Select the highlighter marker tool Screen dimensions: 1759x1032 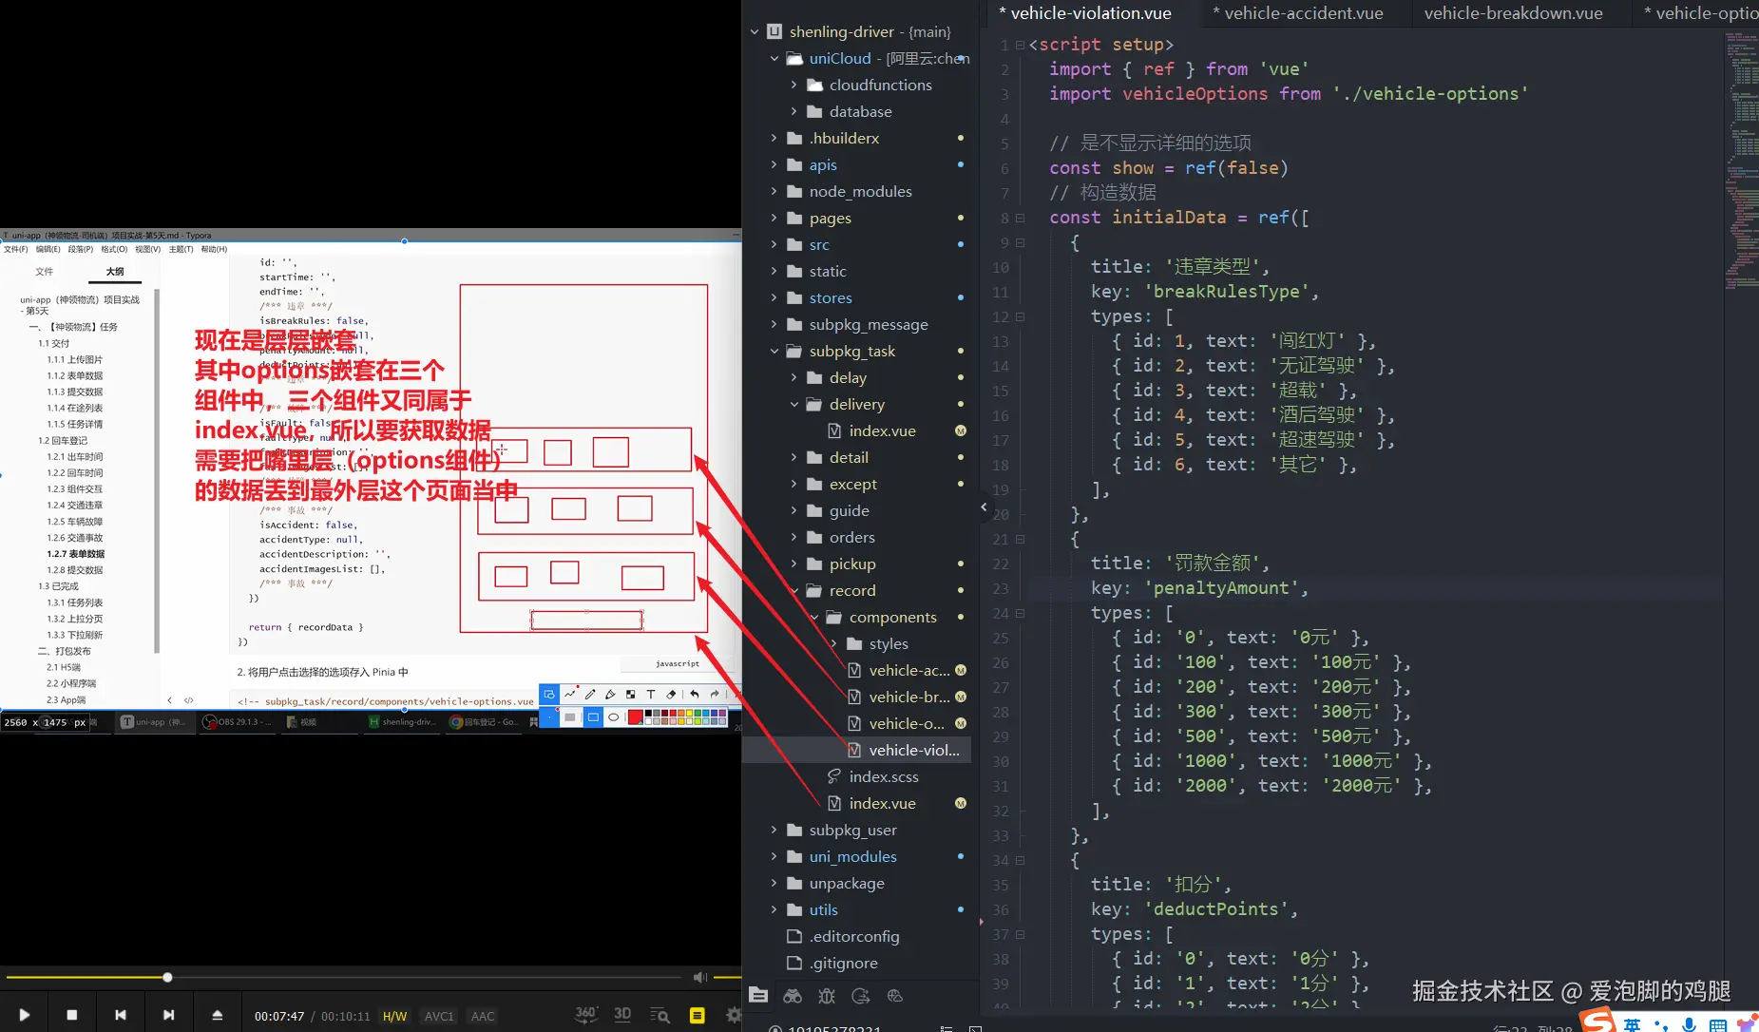point(610,695)
